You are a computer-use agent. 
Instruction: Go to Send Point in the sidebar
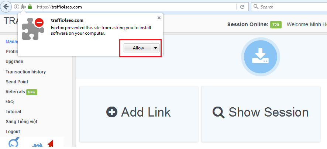[17, 82]
